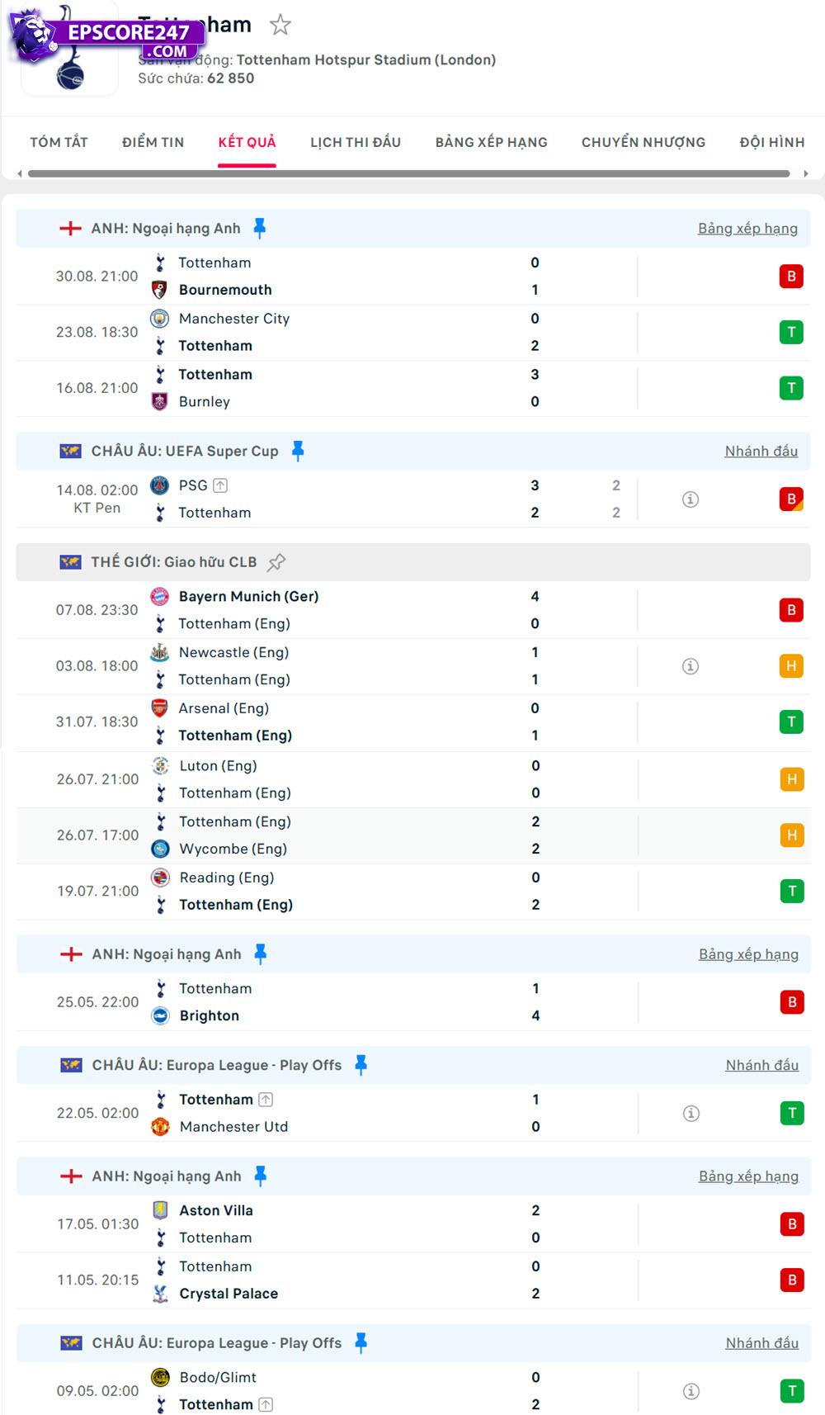Open info for the Newcastle friendly match
The image size is (825, 1415).
pyautogui.click(x=691, y=665)
